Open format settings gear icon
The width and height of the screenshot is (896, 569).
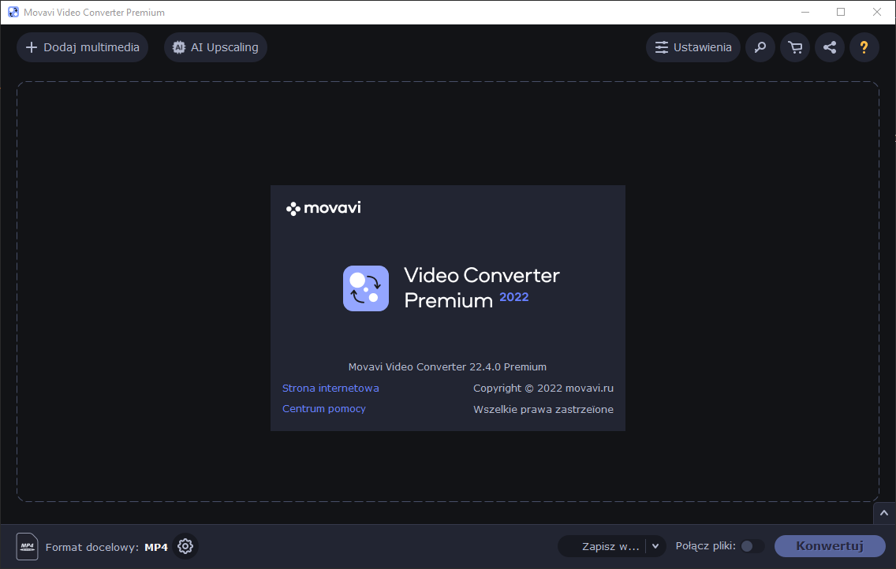pos(185,547)
